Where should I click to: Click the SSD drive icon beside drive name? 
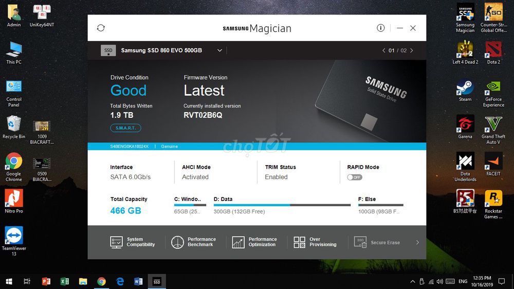point(108,50)
